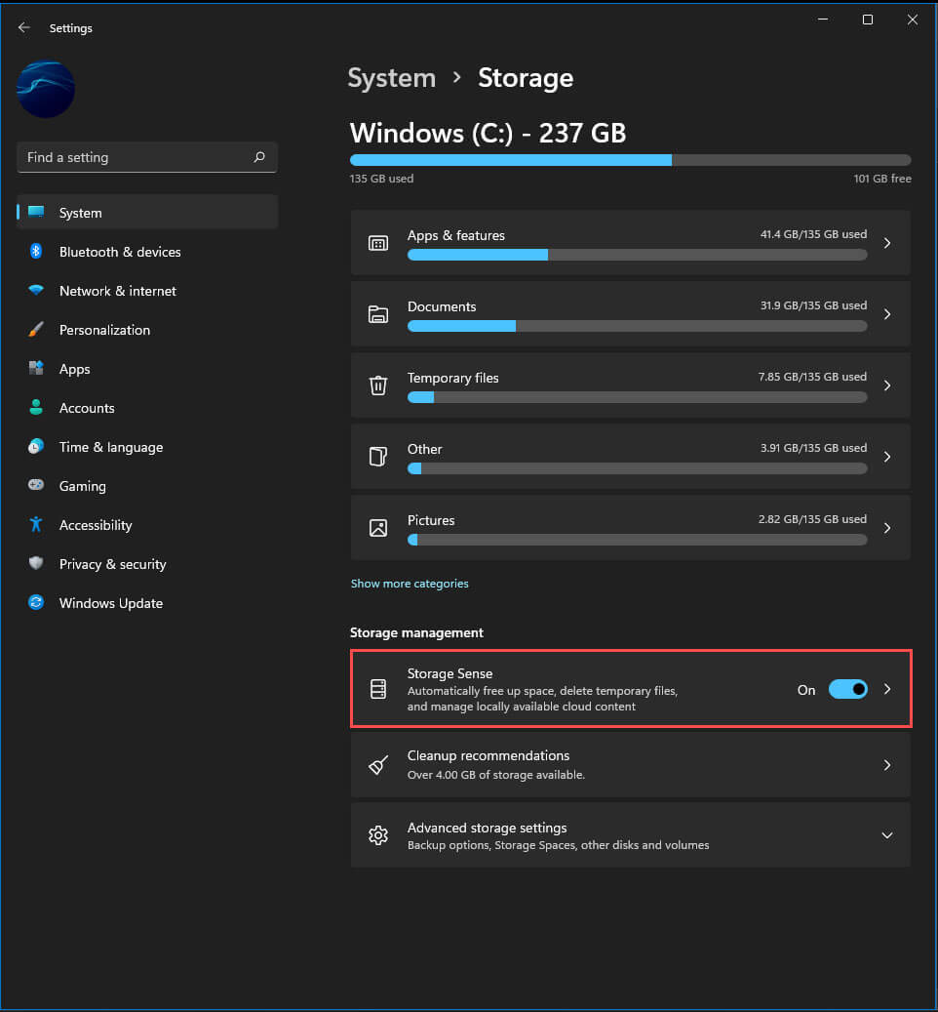Image resolution: width=938 pixels, height=1012 pixels.
Task: Click the Apps & features usage bar
Action: (x=637, y=255)
